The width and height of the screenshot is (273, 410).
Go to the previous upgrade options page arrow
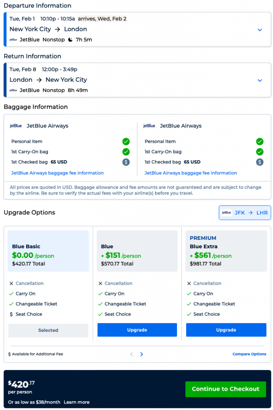[x=131, y=354]
